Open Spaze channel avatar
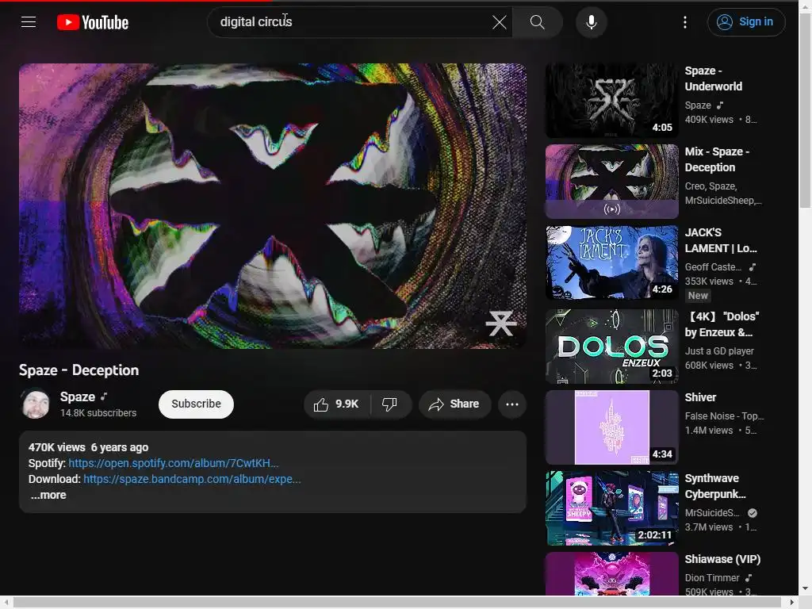The image size is (812, 609). click(35, 404)
